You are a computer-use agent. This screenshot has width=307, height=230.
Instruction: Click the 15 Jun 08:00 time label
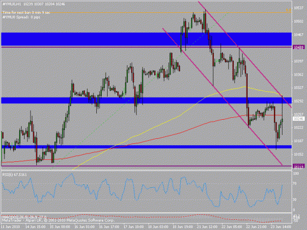[x=60, y=227]
